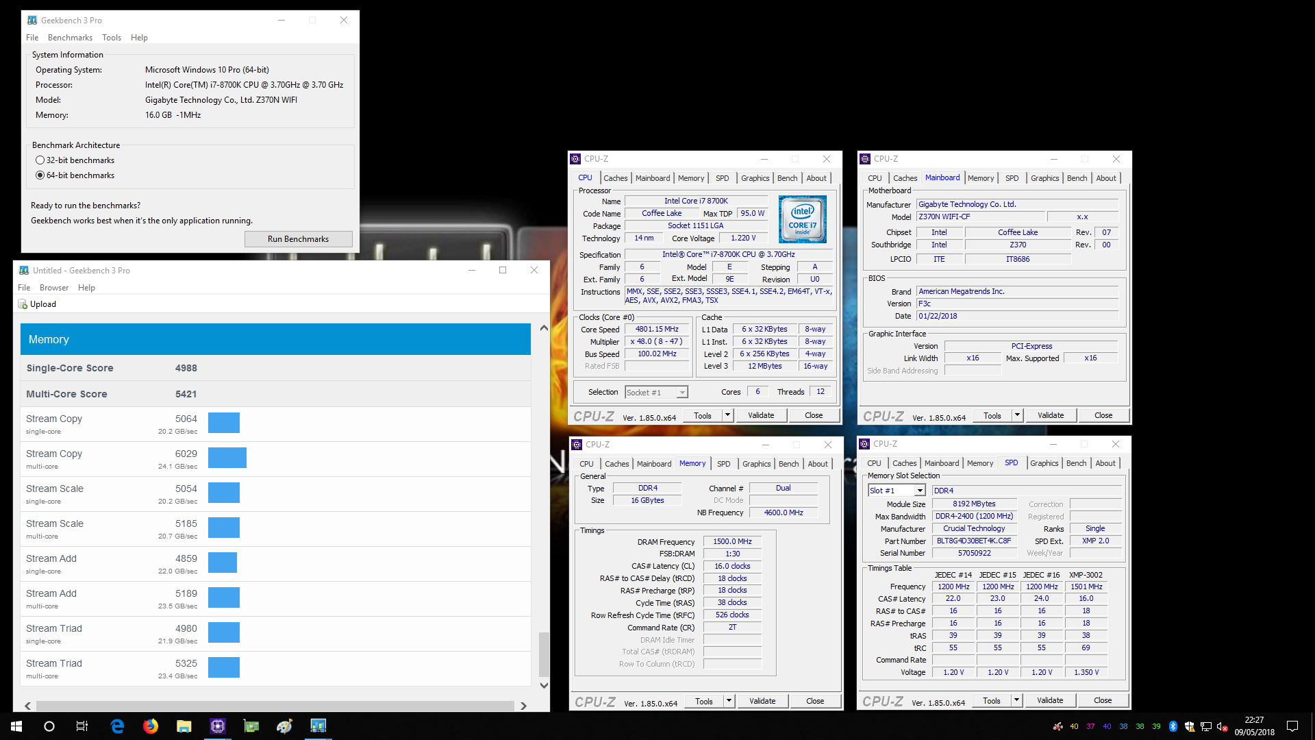
Task: Click the bottom-right CPU-Z window title icon
Action: coord(864,444)
